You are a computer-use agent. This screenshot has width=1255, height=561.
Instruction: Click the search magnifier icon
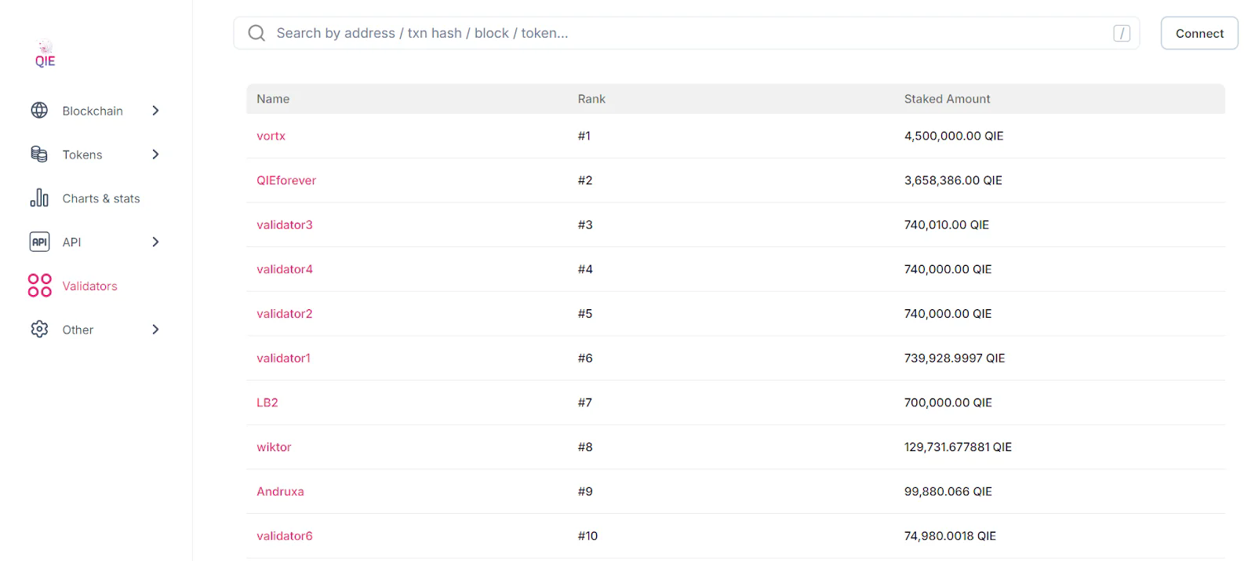[256, 33]
